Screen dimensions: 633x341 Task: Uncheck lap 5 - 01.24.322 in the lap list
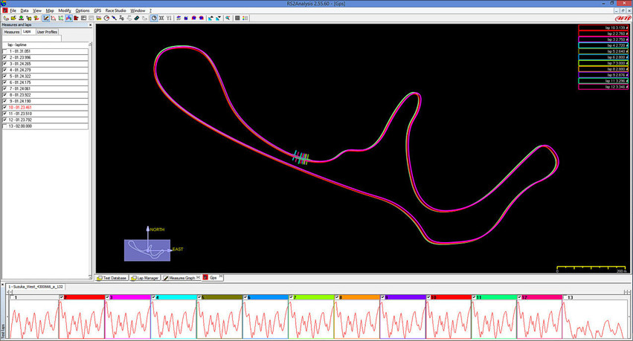(x=5, y=77)
